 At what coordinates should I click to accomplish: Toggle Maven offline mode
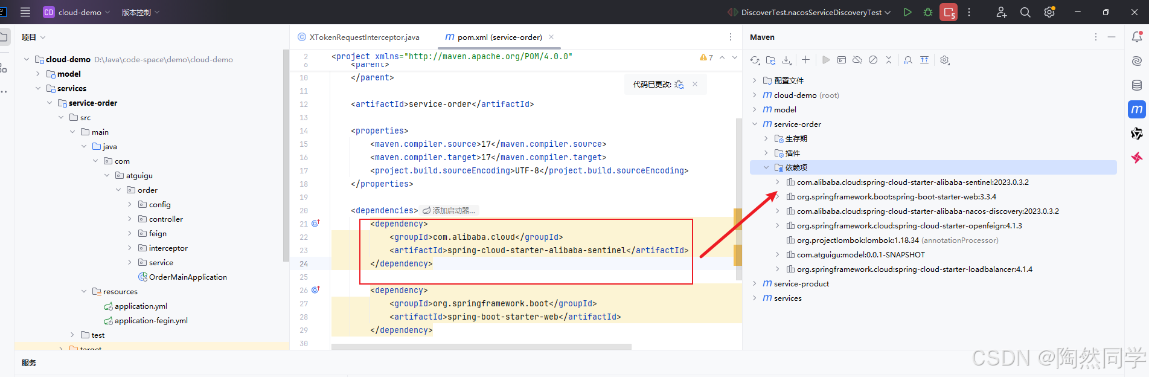[857, 60]
